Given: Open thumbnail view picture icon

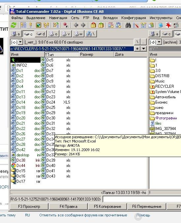Looking at the screenshot, I should [x=38, y=25].
